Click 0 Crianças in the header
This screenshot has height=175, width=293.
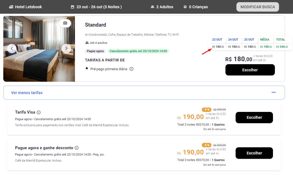tap(198, 7)
